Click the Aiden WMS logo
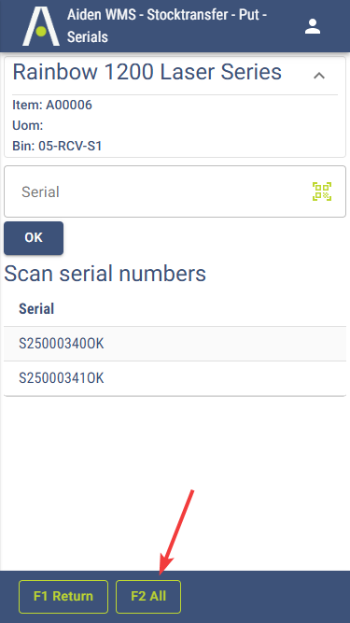 pos(41,26)
